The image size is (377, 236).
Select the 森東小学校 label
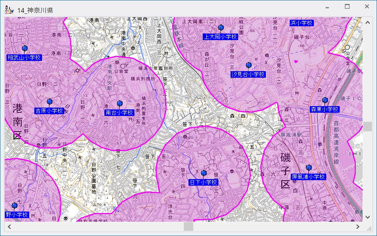pos(325,109)
